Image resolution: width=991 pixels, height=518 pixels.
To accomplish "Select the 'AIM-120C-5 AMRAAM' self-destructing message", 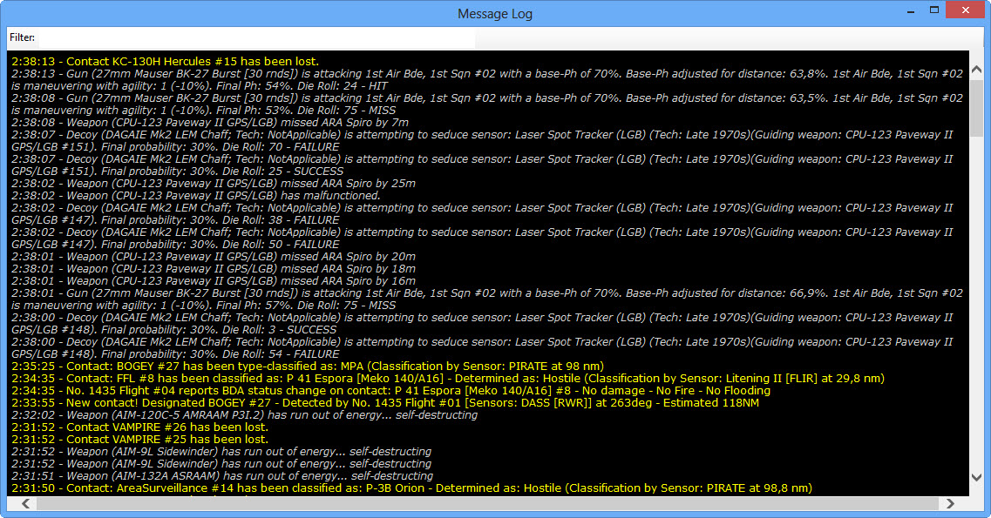I will coord(245,415).
